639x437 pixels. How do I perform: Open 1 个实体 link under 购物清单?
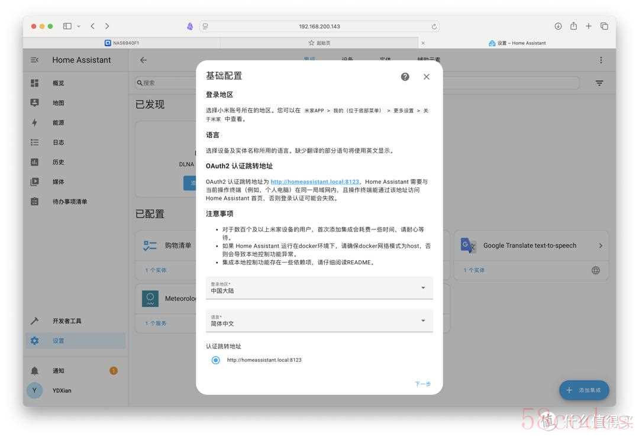point(156,270)
